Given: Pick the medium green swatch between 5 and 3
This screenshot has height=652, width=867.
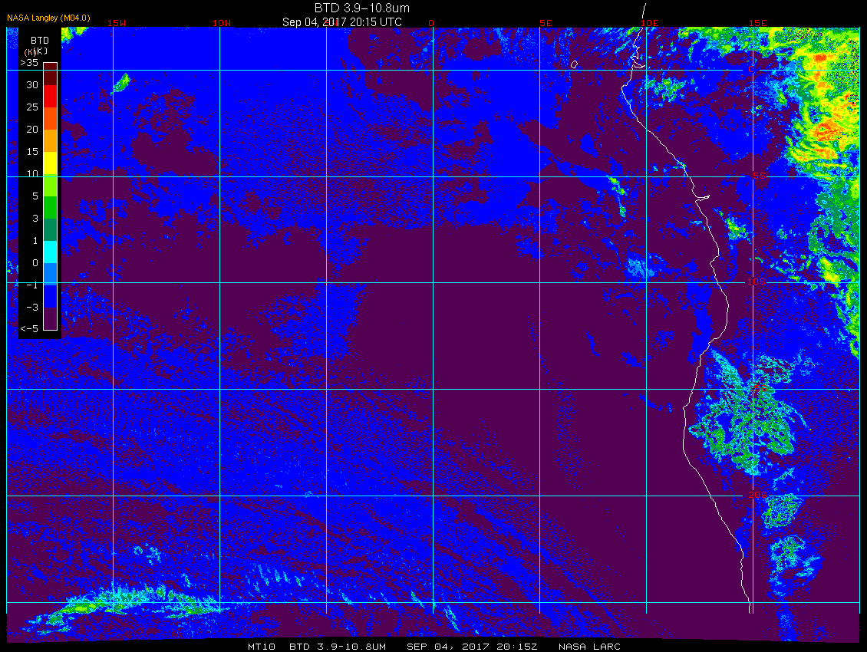Looking at the screenshot, I should point(51,207).
